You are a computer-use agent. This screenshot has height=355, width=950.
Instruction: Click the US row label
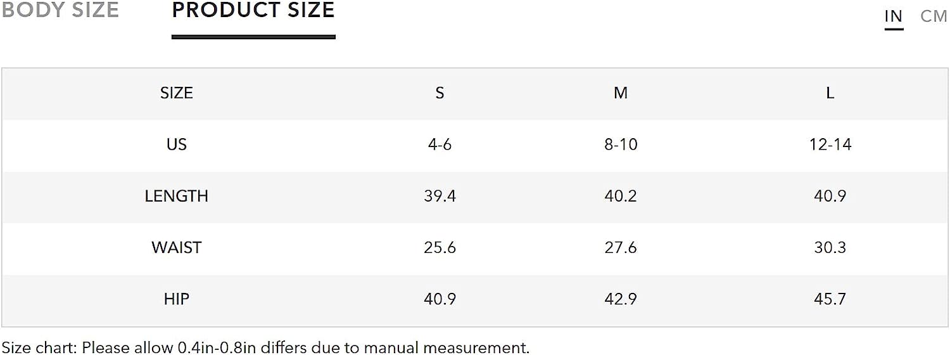pyautogui.click(x=176, y=145)
